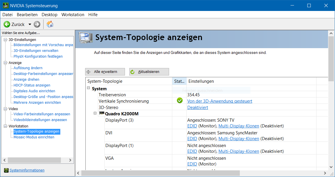Open EDID link for DVI

point(192,139)
